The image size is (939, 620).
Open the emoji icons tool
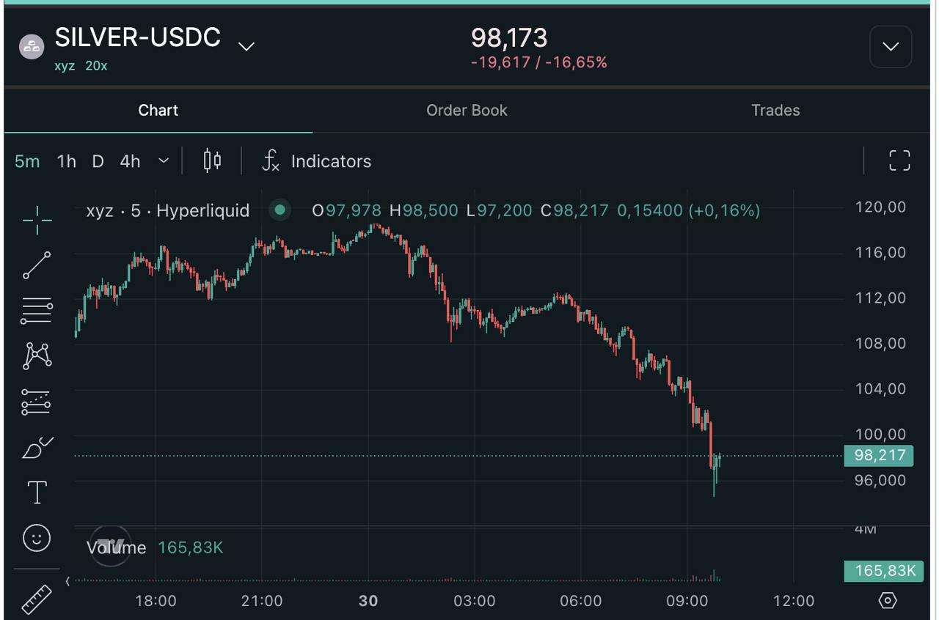coord(37,538)
